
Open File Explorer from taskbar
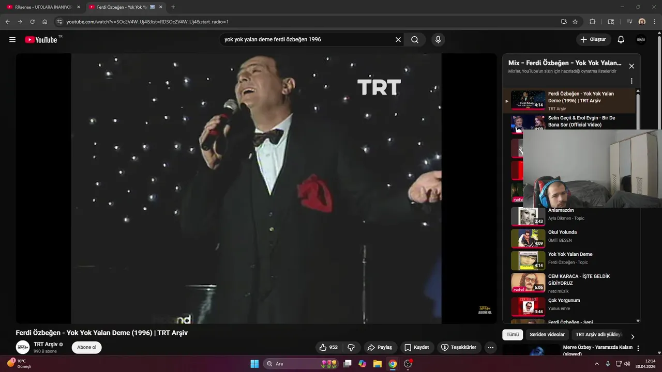[x=378, y=364]
